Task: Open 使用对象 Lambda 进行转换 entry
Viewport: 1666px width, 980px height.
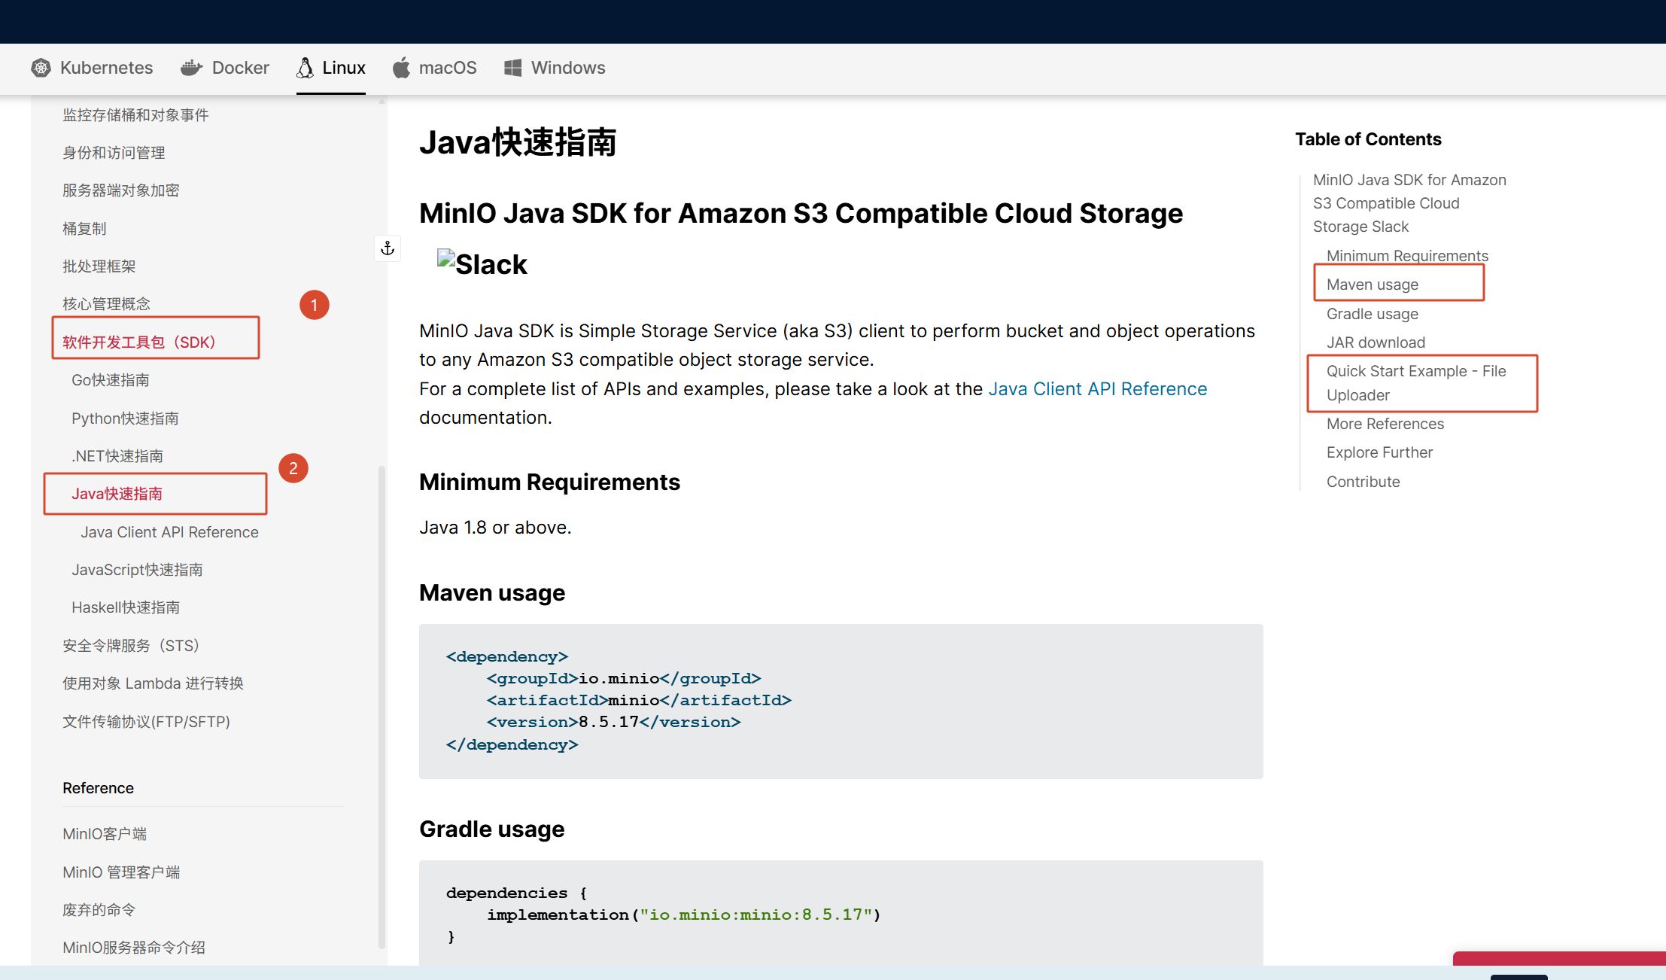Action: [x=153, y=683]
